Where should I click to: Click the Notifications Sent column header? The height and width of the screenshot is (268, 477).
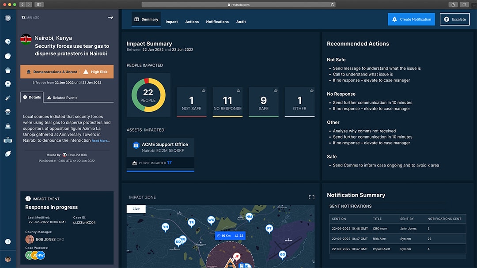[x=444, y=219]
